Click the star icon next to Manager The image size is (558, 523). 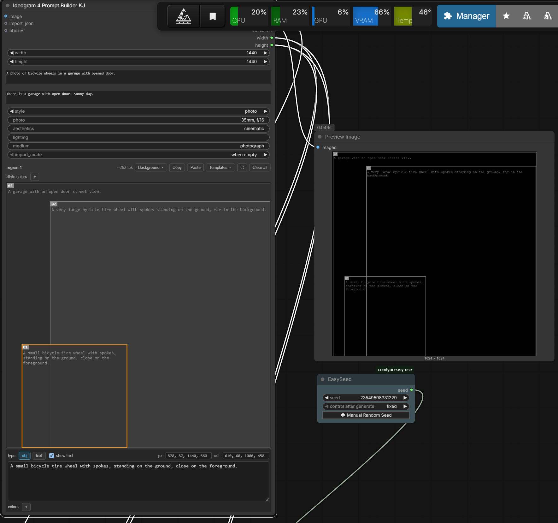(x=506, y=16)
